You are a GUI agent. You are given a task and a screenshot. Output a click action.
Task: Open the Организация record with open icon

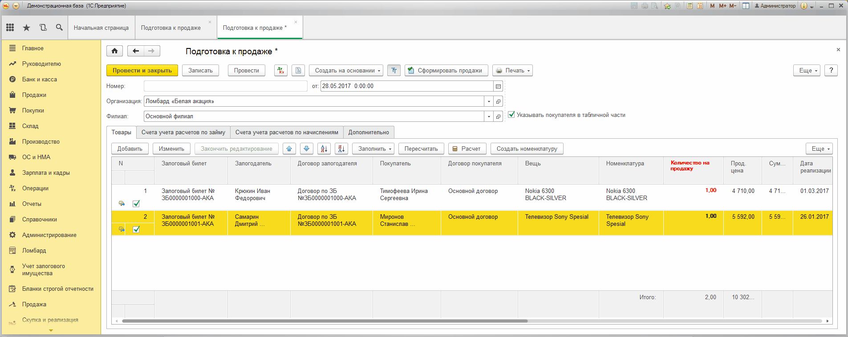click(x=499, y=101)
